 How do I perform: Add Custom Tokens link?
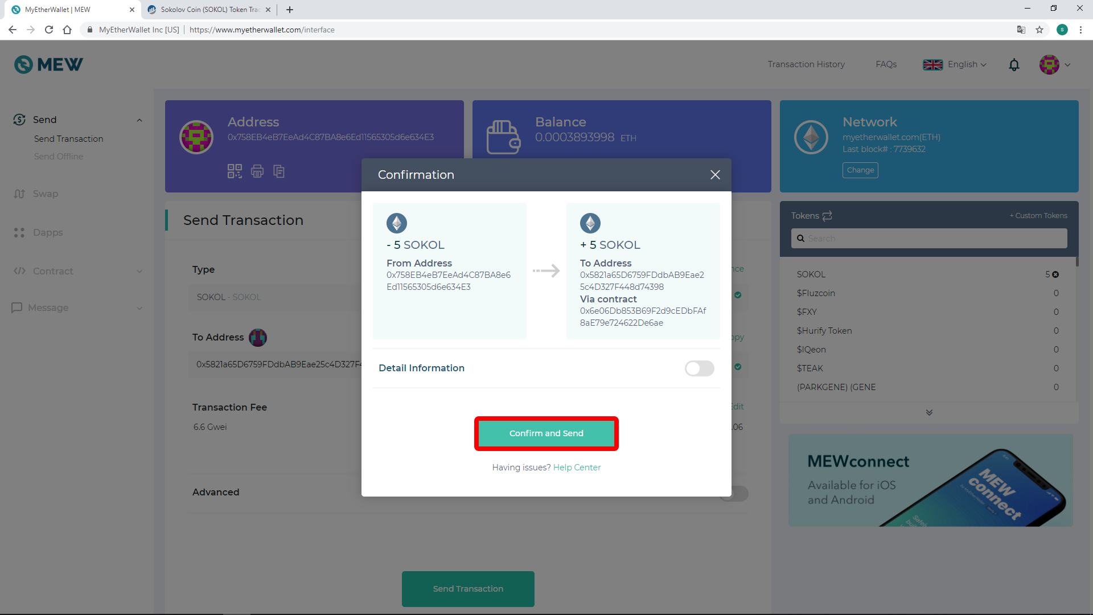click(1038, 216)
